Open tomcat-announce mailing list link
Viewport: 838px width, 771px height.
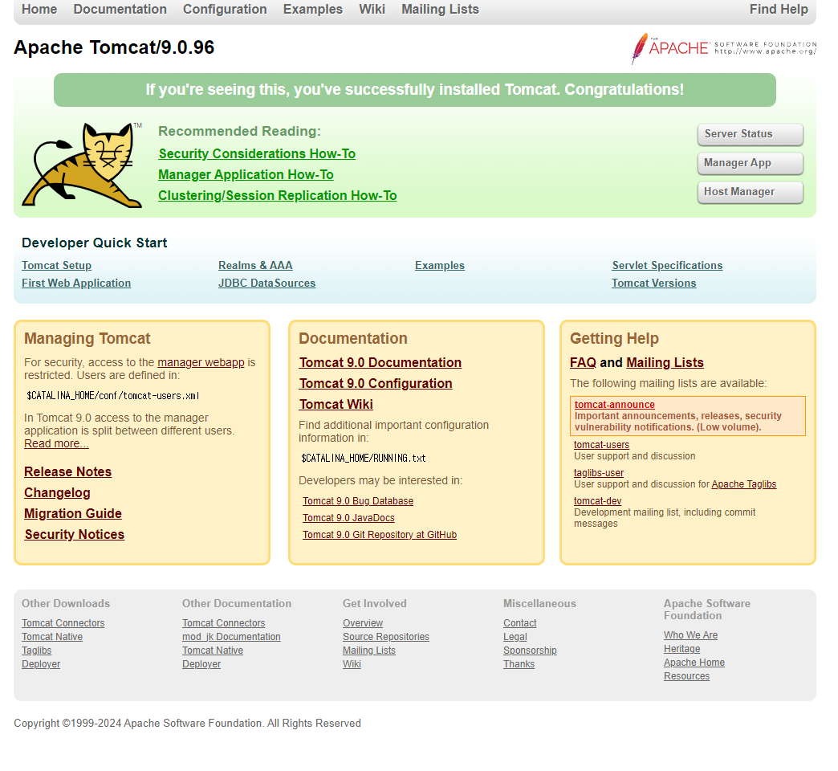click(615, 406)
